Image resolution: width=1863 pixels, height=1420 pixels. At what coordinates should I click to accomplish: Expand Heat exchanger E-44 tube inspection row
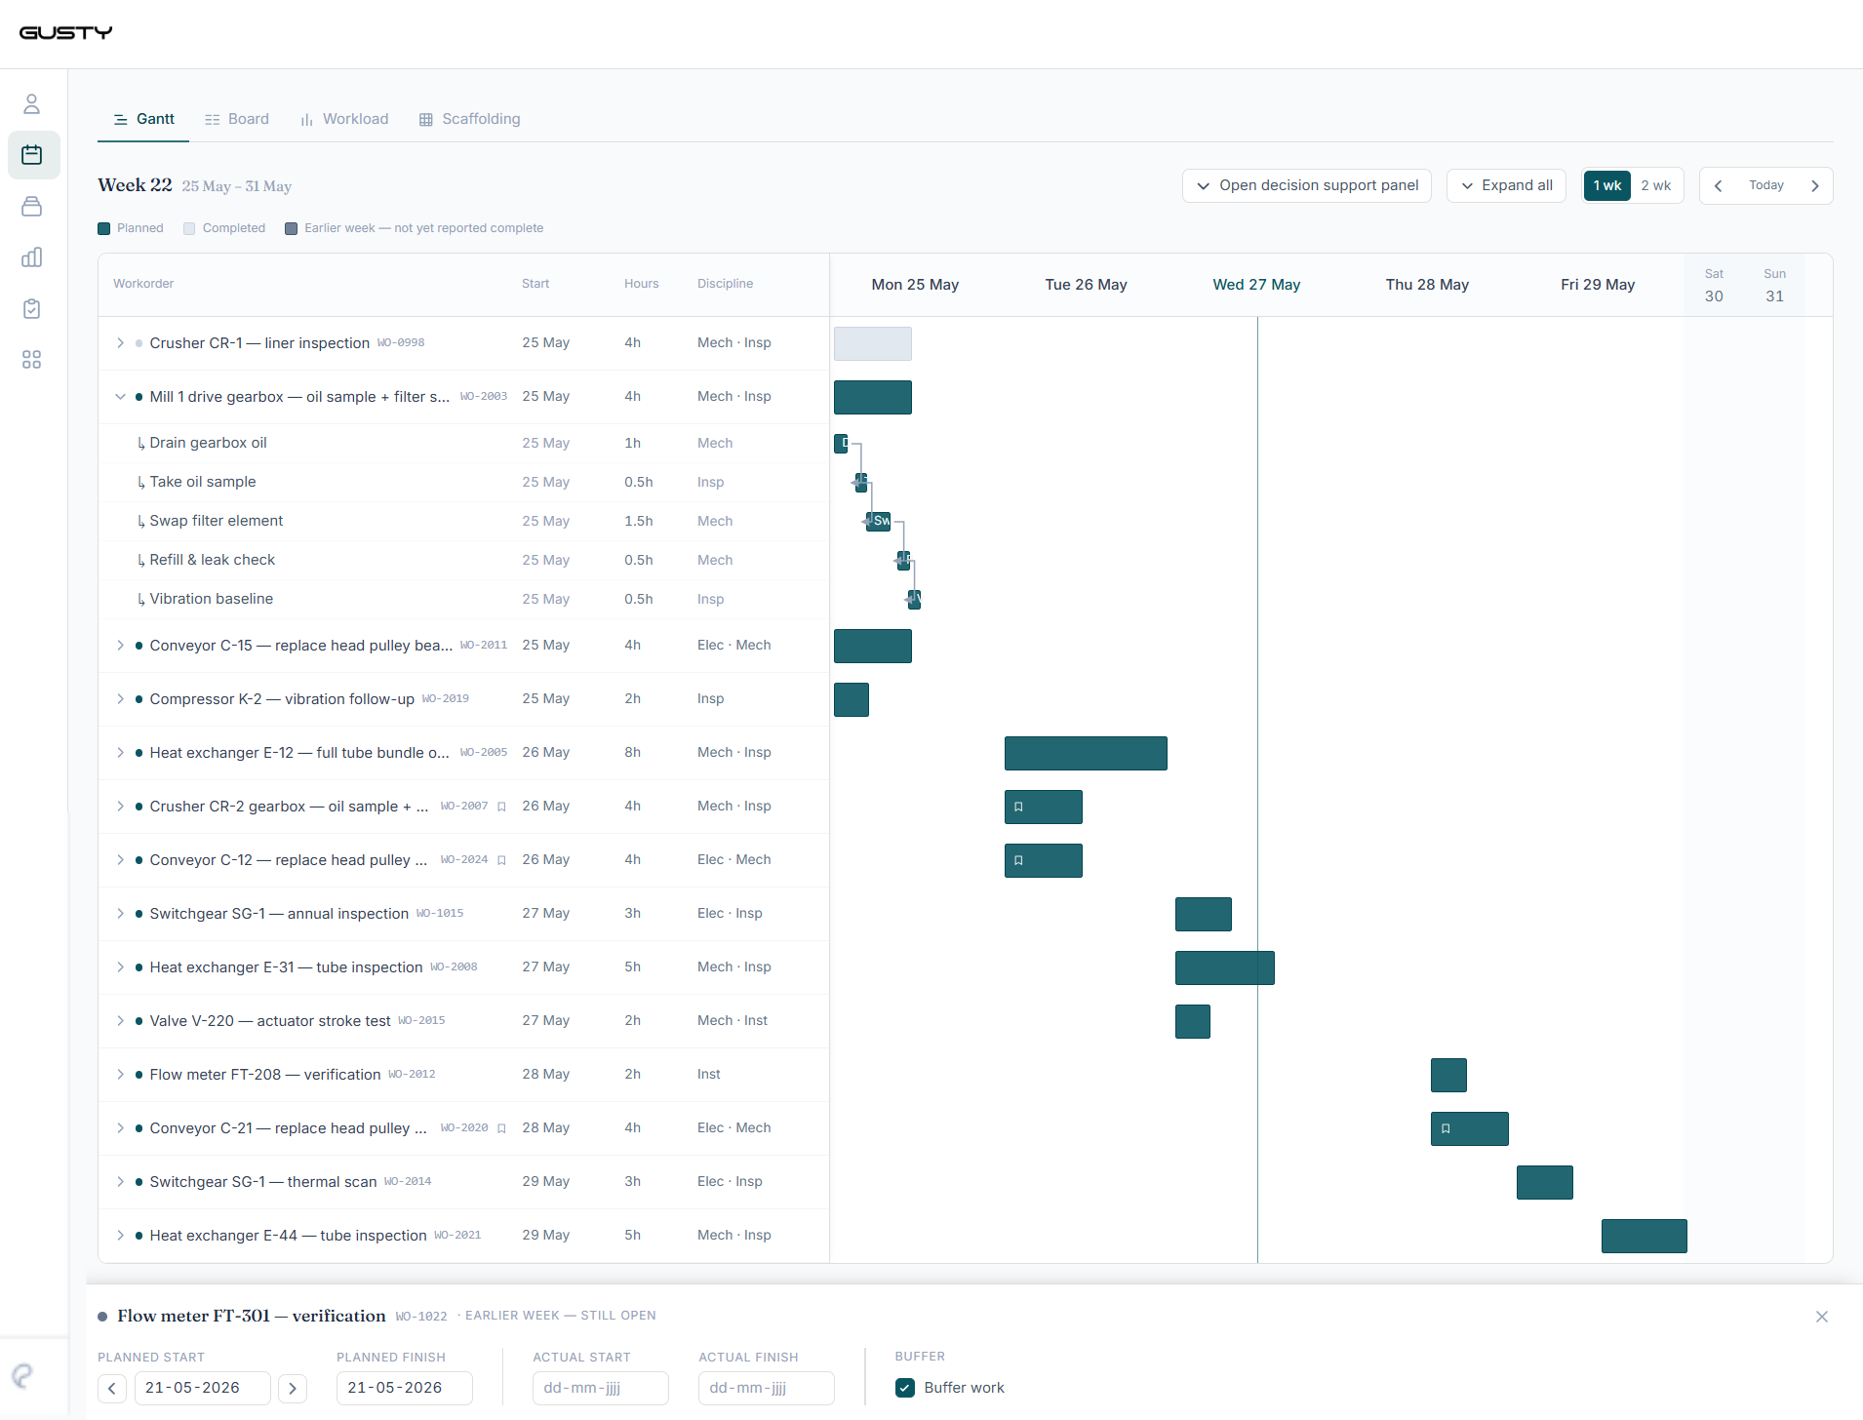click(x=120, y=1236)
